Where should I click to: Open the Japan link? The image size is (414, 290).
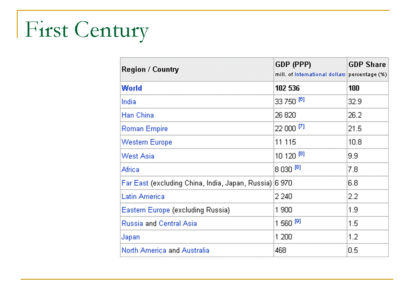point(131,237)
